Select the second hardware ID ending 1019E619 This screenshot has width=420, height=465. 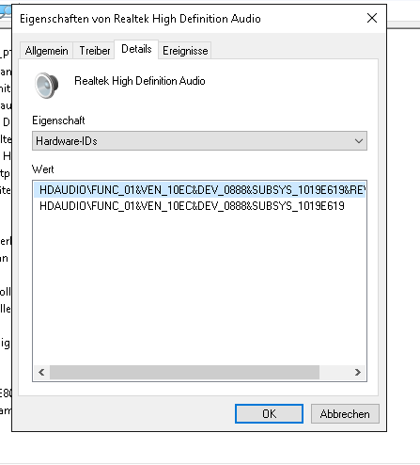point(192,206)
